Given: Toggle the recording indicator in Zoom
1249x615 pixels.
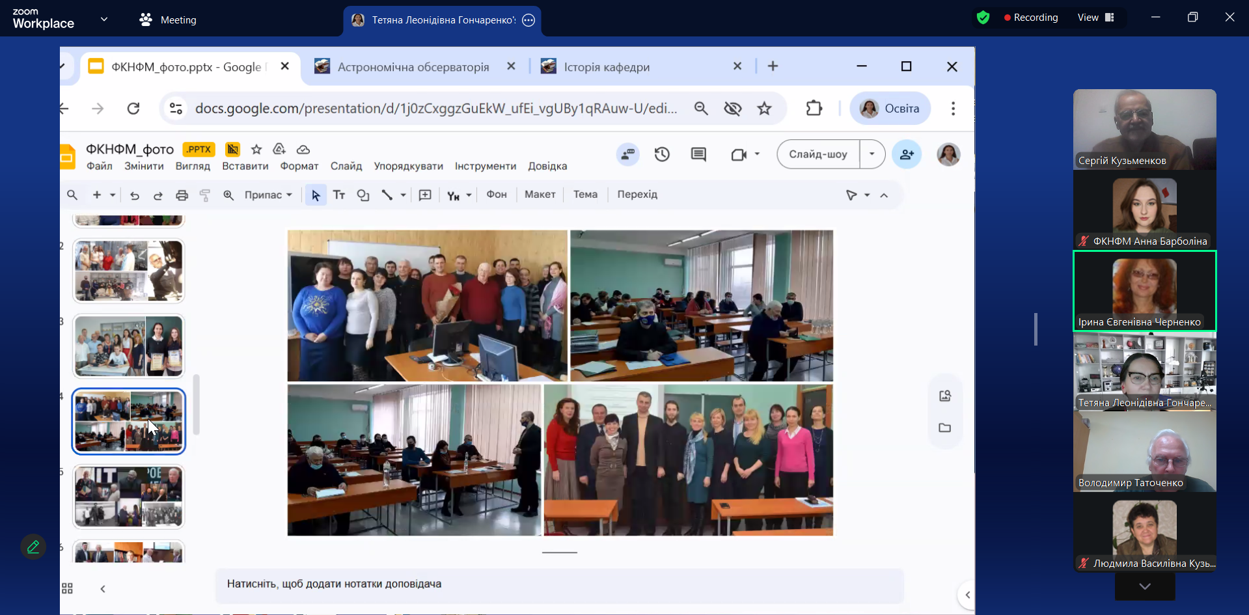Looking at the screenshot, I should [1031, 18].
